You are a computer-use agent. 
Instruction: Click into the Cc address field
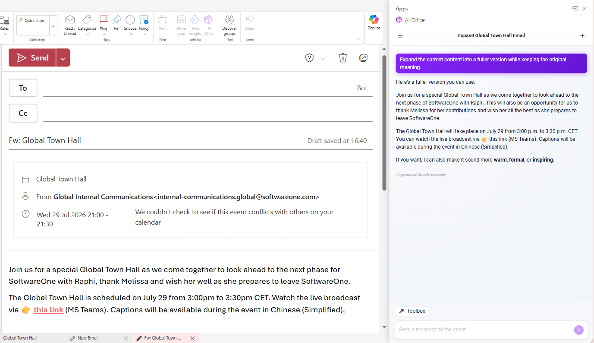(x=207, y=113)
